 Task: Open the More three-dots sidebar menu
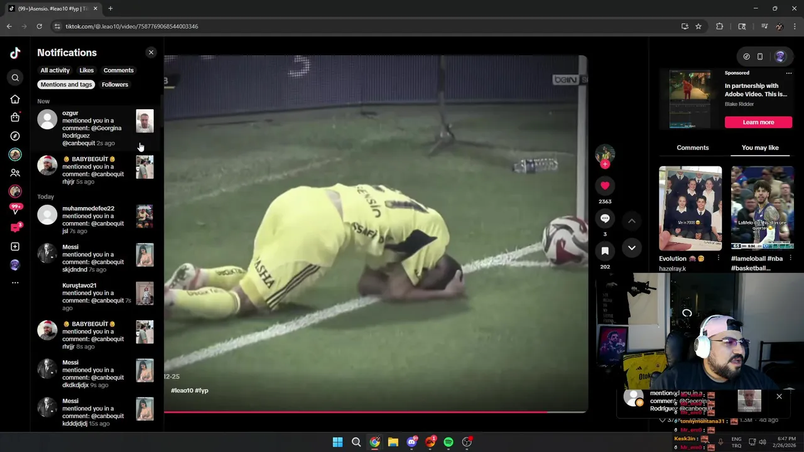pos(15,283)
